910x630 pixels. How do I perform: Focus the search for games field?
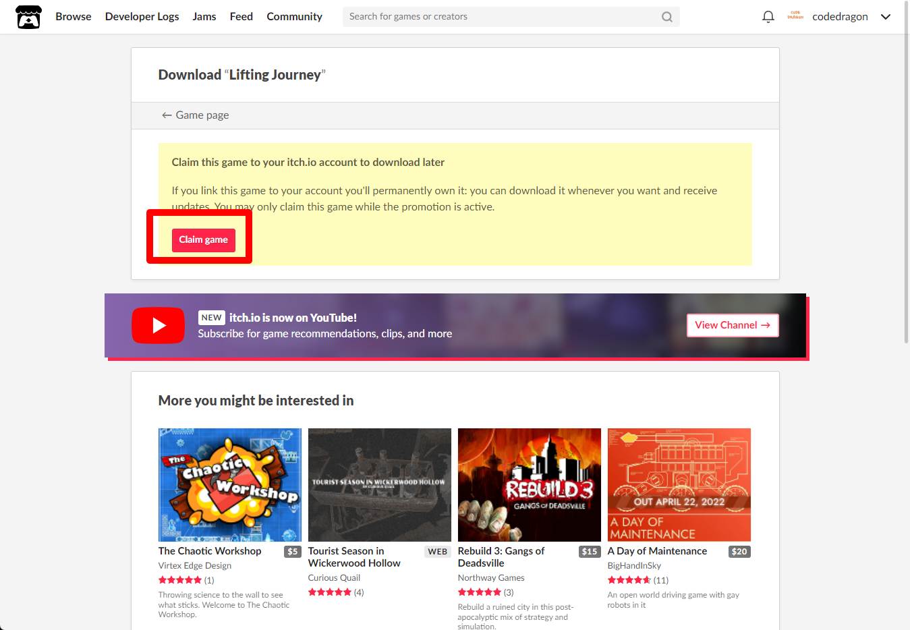(x=511, y=17)
